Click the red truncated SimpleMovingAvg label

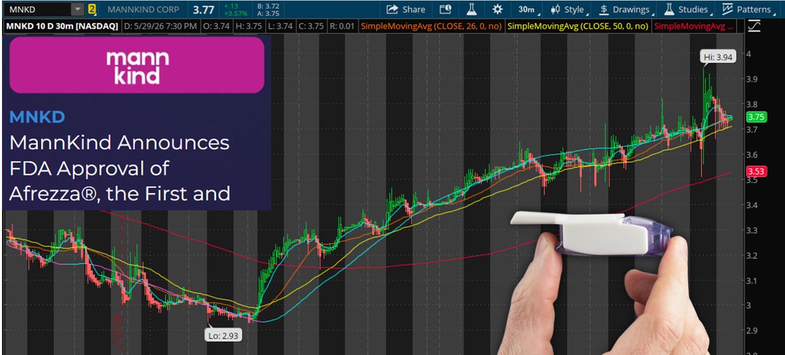pos(694,26)
